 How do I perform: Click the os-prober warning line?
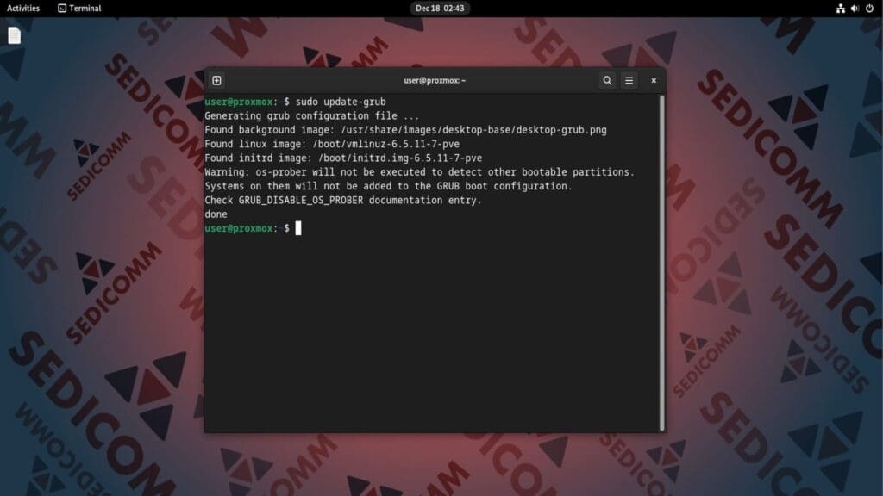click(x=419, y=172)
